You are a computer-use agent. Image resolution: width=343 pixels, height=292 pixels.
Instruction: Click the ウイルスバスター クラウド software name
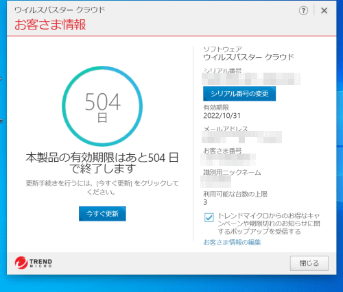pos(248,57)
